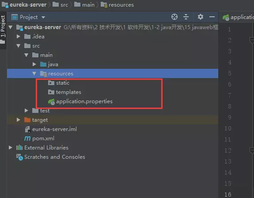
Task: Expand the target folder arrow
Action: click(18, 120)
